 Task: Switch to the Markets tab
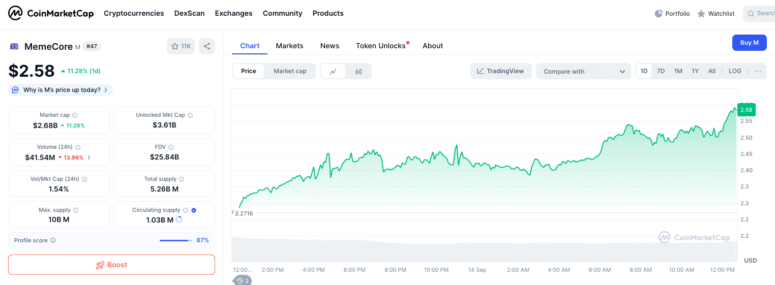coord(289,46)
